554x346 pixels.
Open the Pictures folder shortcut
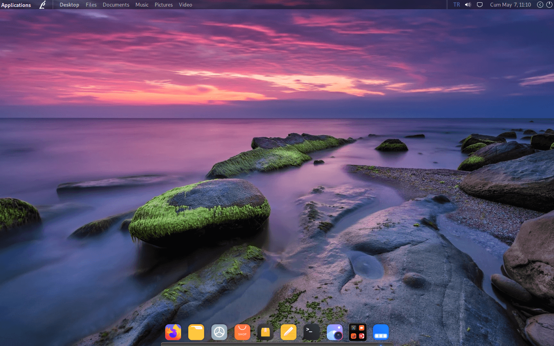pyautogui.click(x=164, y=5)
